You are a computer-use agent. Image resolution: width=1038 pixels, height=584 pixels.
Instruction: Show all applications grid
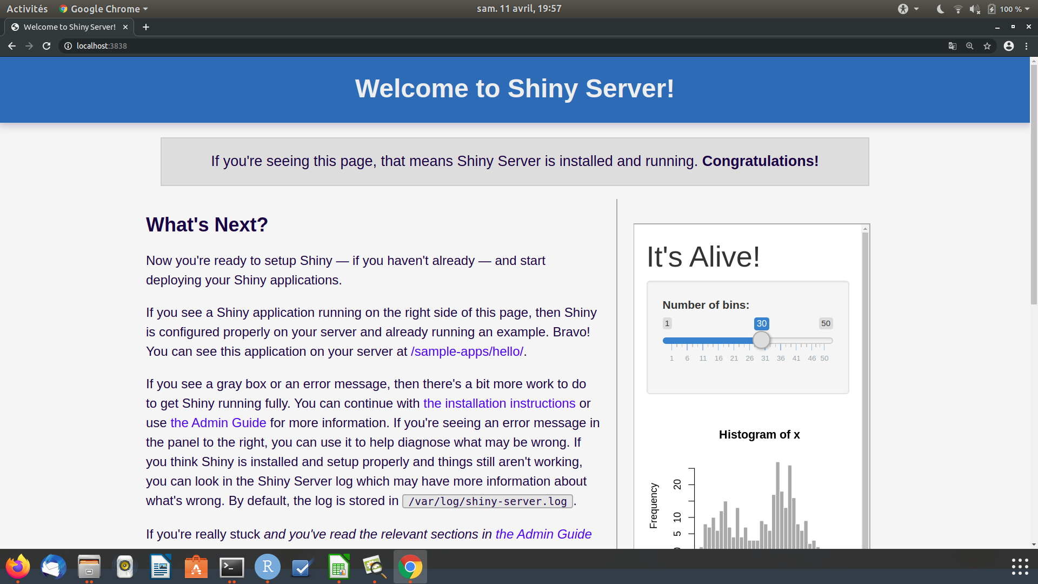1020,567
